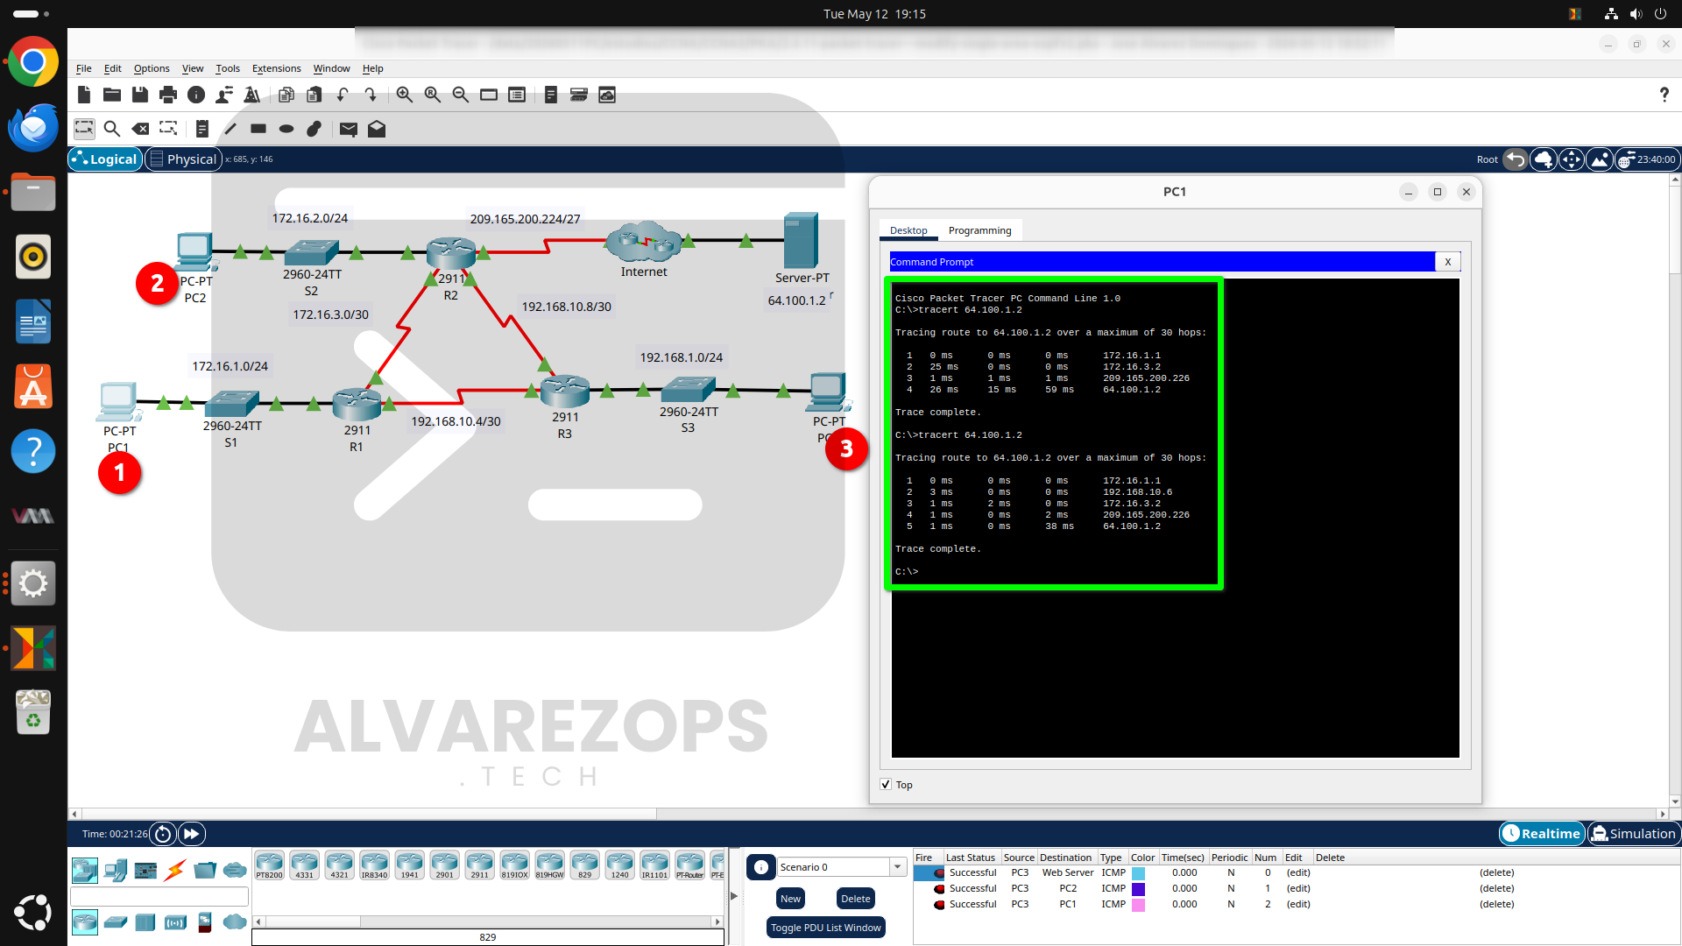
Task: Open the Tools menu
Action: pyautogui.click(x=228, y=68)
